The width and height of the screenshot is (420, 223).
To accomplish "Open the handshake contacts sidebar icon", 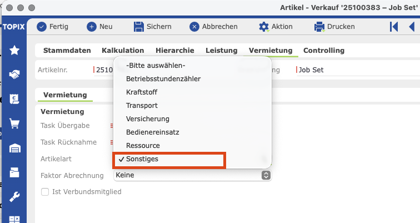I will [14, 75].
